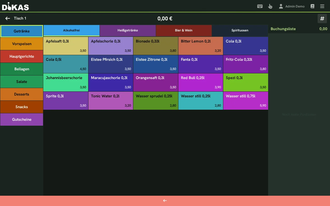This screenshot has height=206, width=330.
Task: Select Eistee Zitrone 0,3l
Action: 156,64
